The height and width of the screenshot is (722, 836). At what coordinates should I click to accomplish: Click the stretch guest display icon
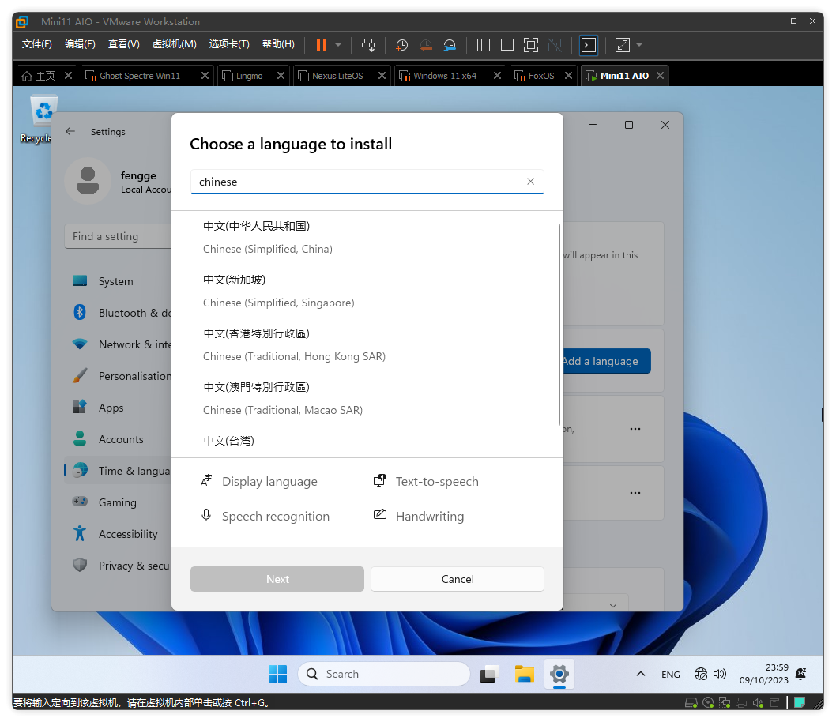(x=622, y=45)
